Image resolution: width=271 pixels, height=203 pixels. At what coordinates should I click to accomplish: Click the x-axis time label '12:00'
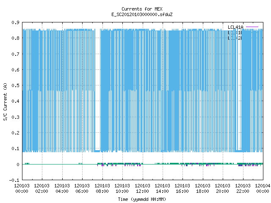142,191
